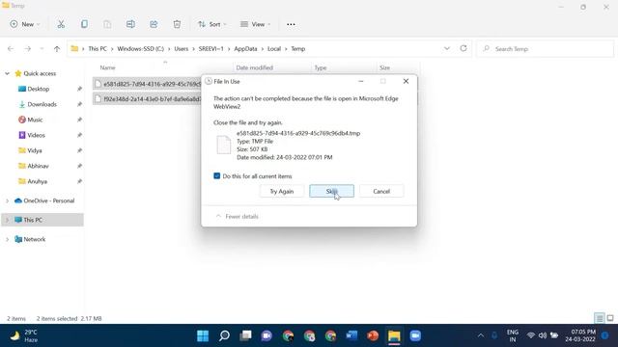This screenshot has height=347, width=618.
Task: Select file starting with f92e348d
Action: (148, 99)
